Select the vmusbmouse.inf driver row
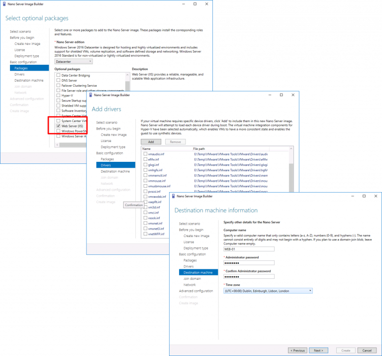Viewport: 382px width, 356px height. 205,186
